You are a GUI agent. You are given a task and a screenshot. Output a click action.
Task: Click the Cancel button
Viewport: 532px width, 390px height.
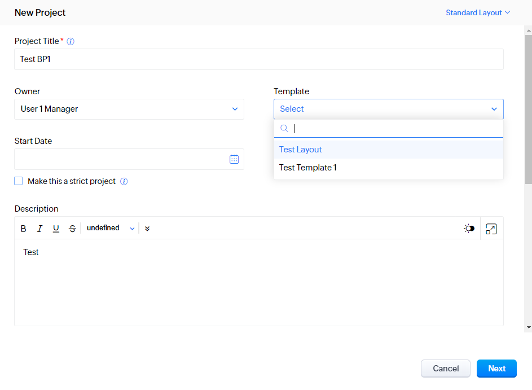[446, 369]
